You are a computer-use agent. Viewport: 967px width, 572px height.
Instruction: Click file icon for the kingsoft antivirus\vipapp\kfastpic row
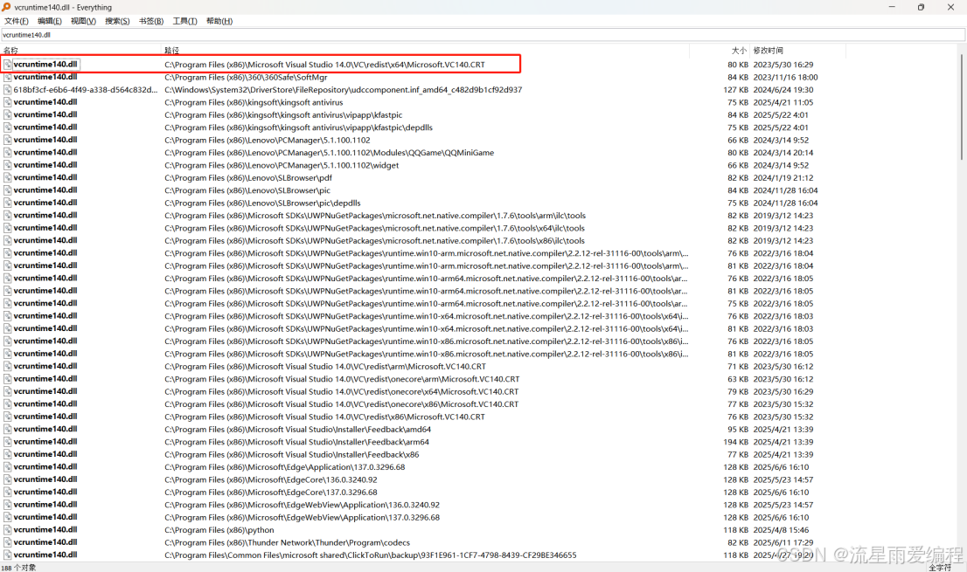coord(7,115)
